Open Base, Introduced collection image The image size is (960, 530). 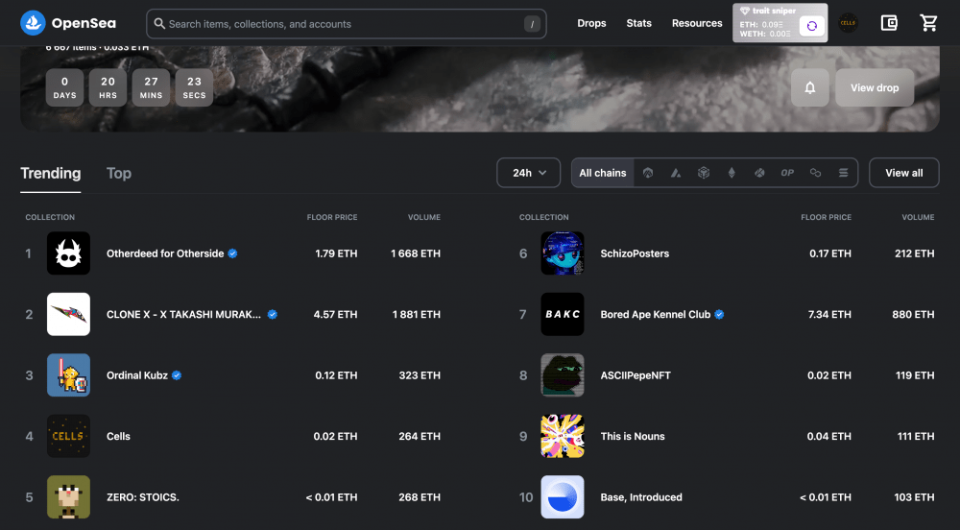click(x=562, y=497)
